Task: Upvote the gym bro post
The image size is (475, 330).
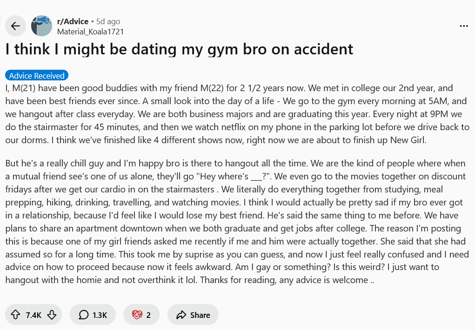Action: [15, 315]
